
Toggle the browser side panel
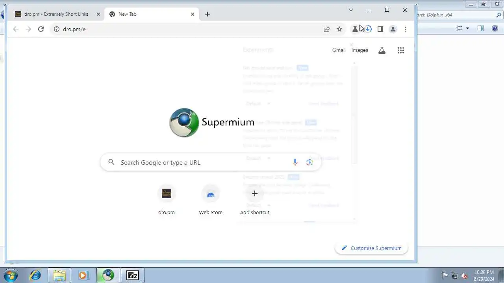(380, 29)
